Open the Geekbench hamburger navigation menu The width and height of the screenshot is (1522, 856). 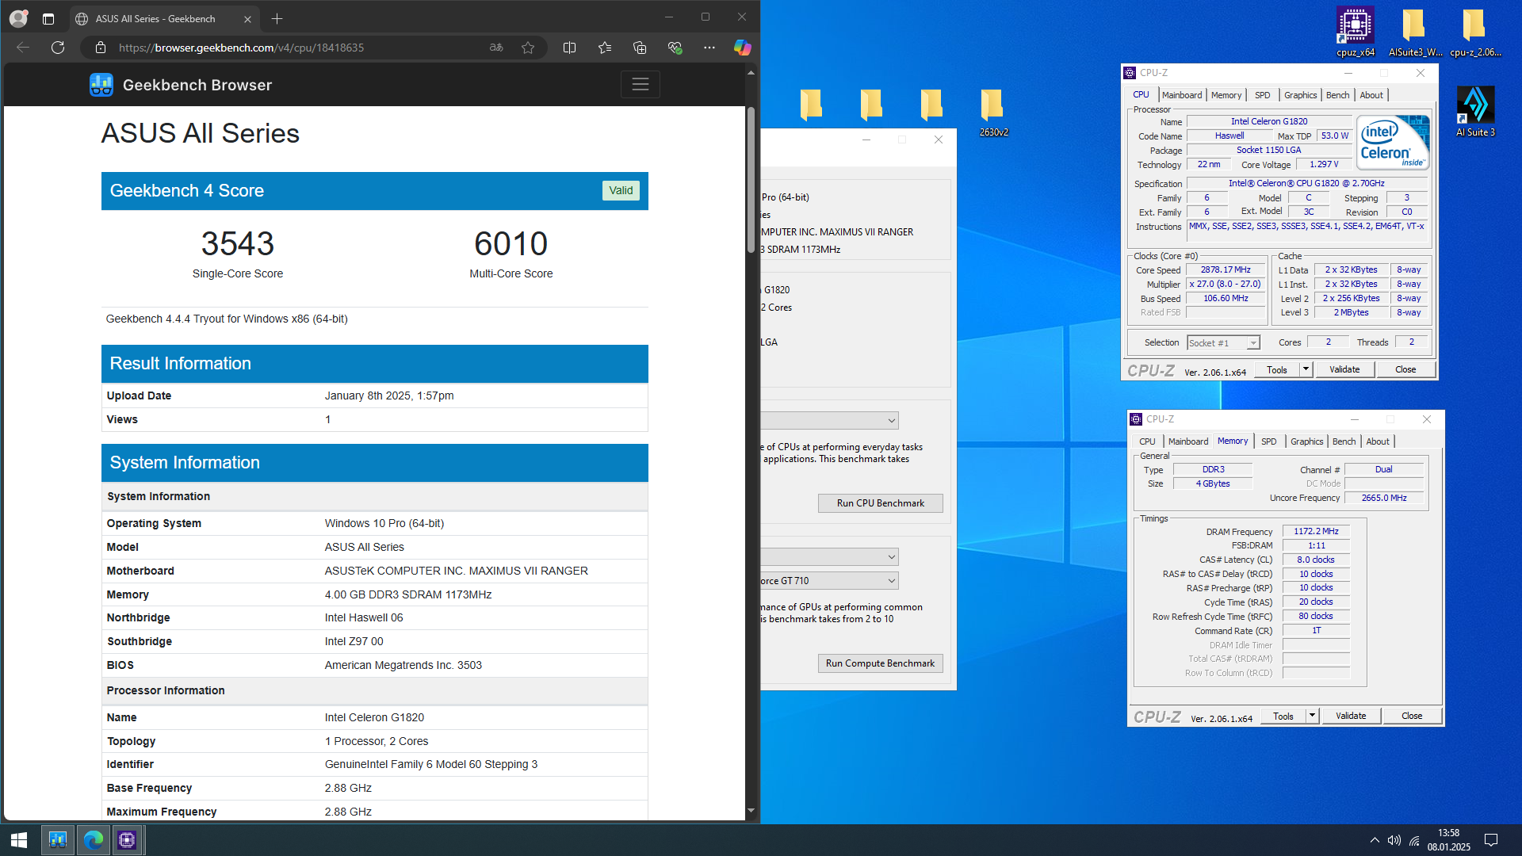click(x=641, y=84)
